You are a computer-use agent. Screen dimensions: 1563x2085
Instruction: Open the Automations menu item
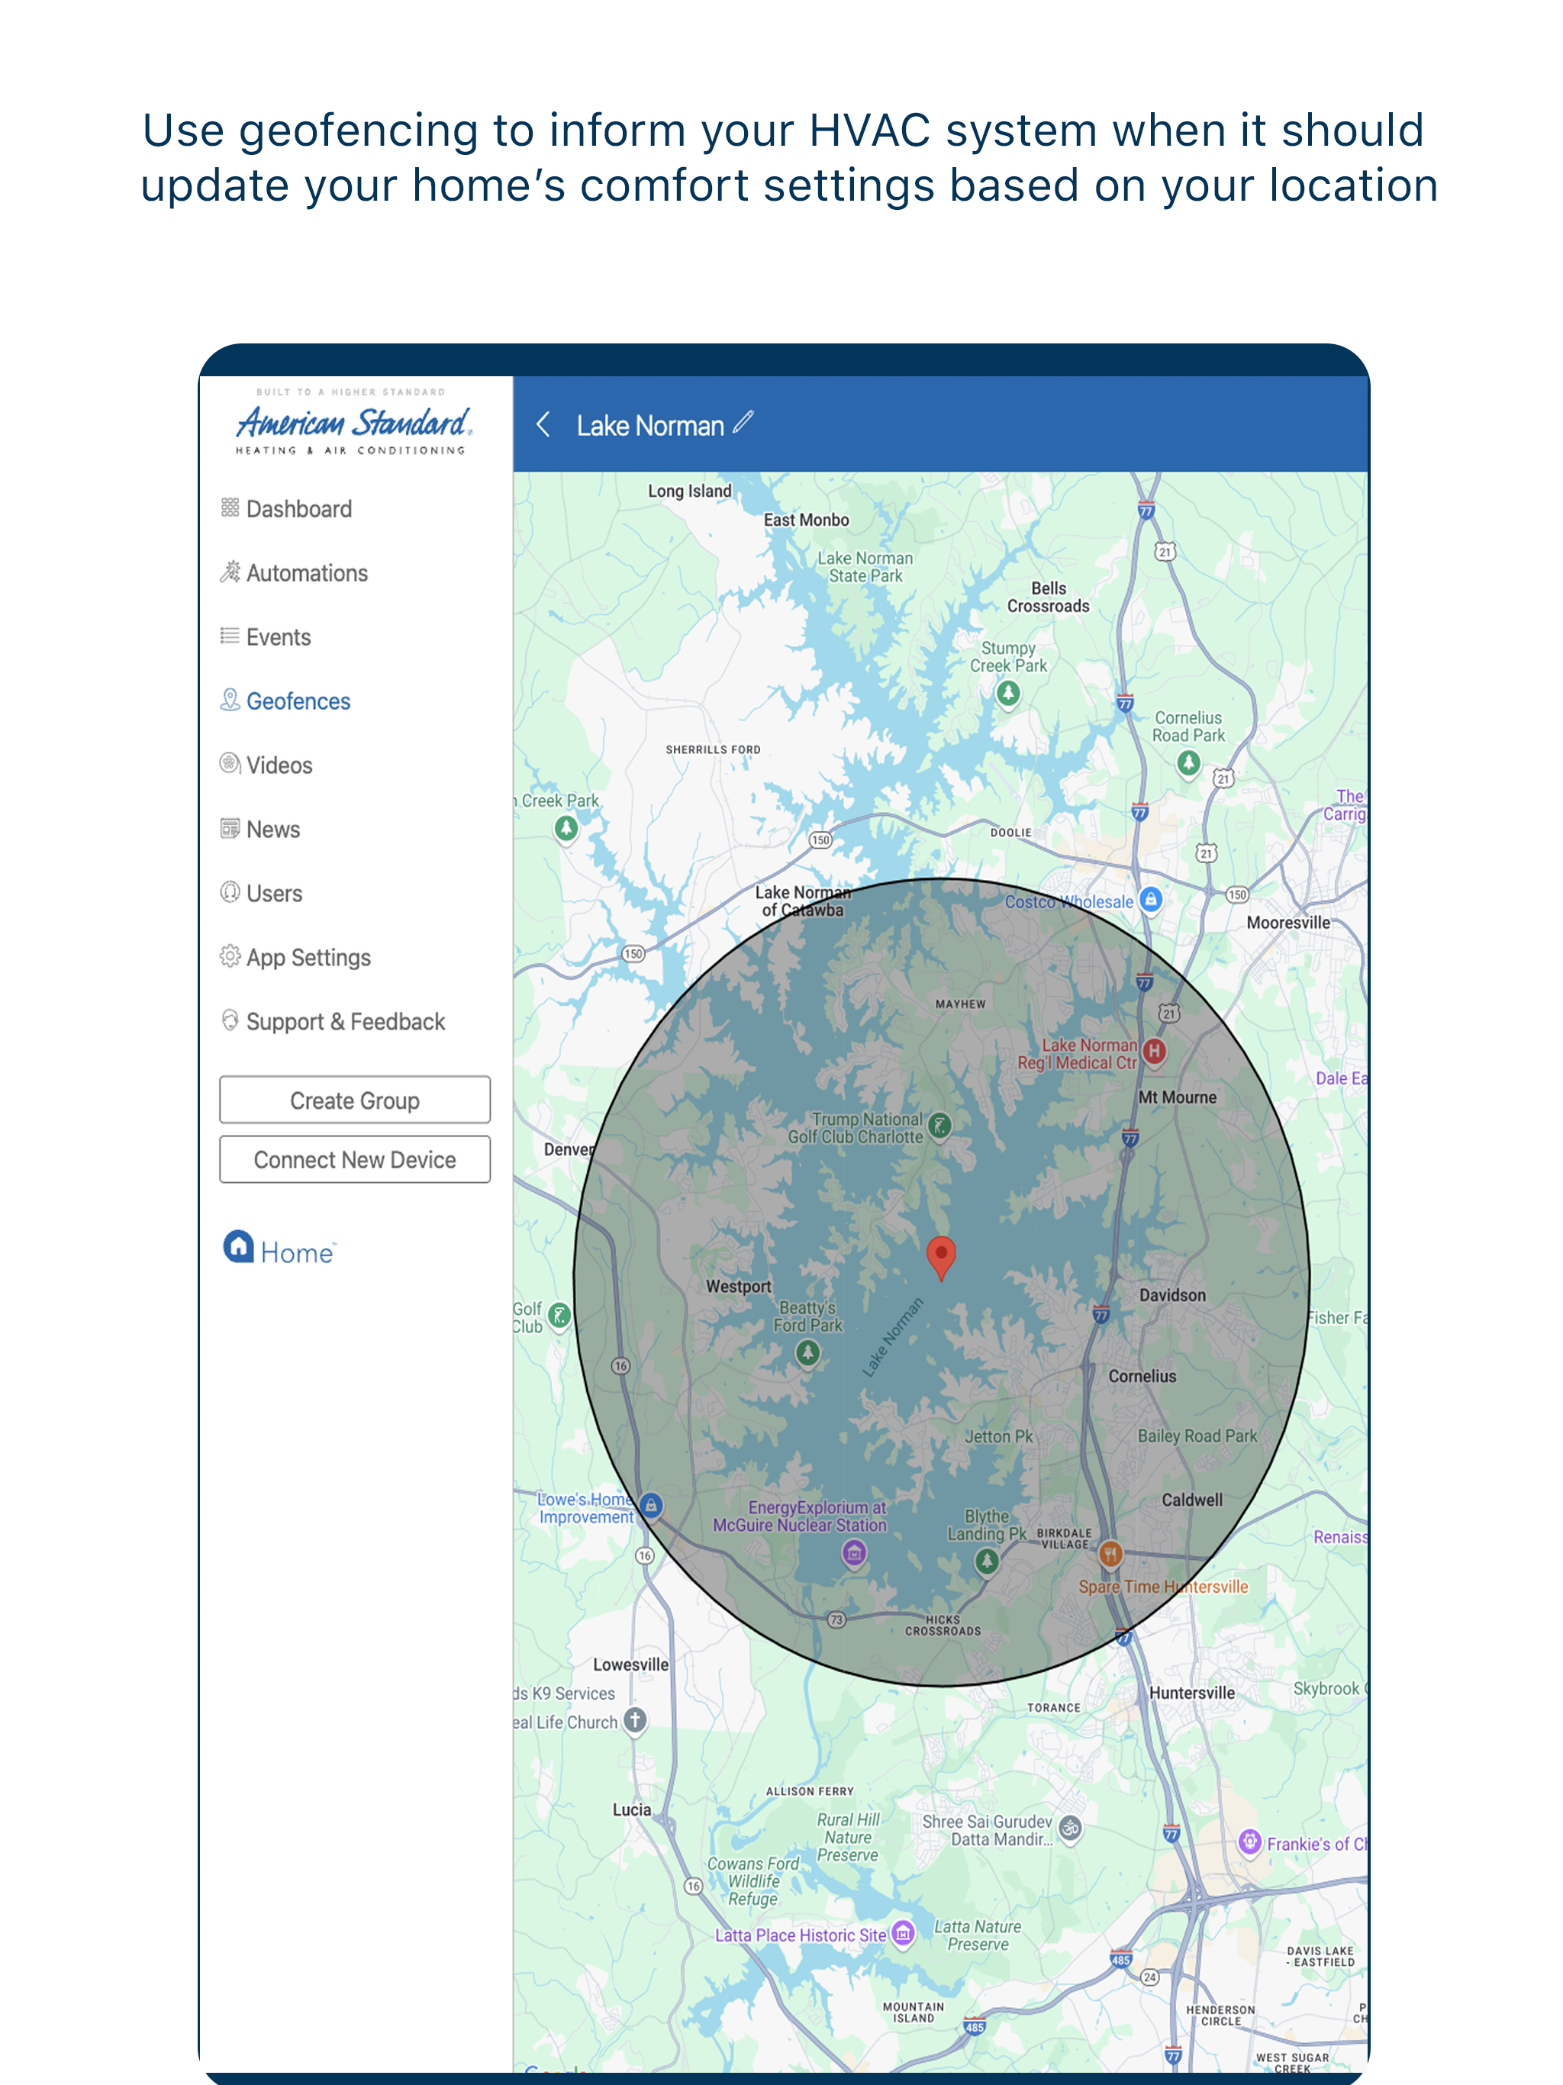(x=294, y=573)
